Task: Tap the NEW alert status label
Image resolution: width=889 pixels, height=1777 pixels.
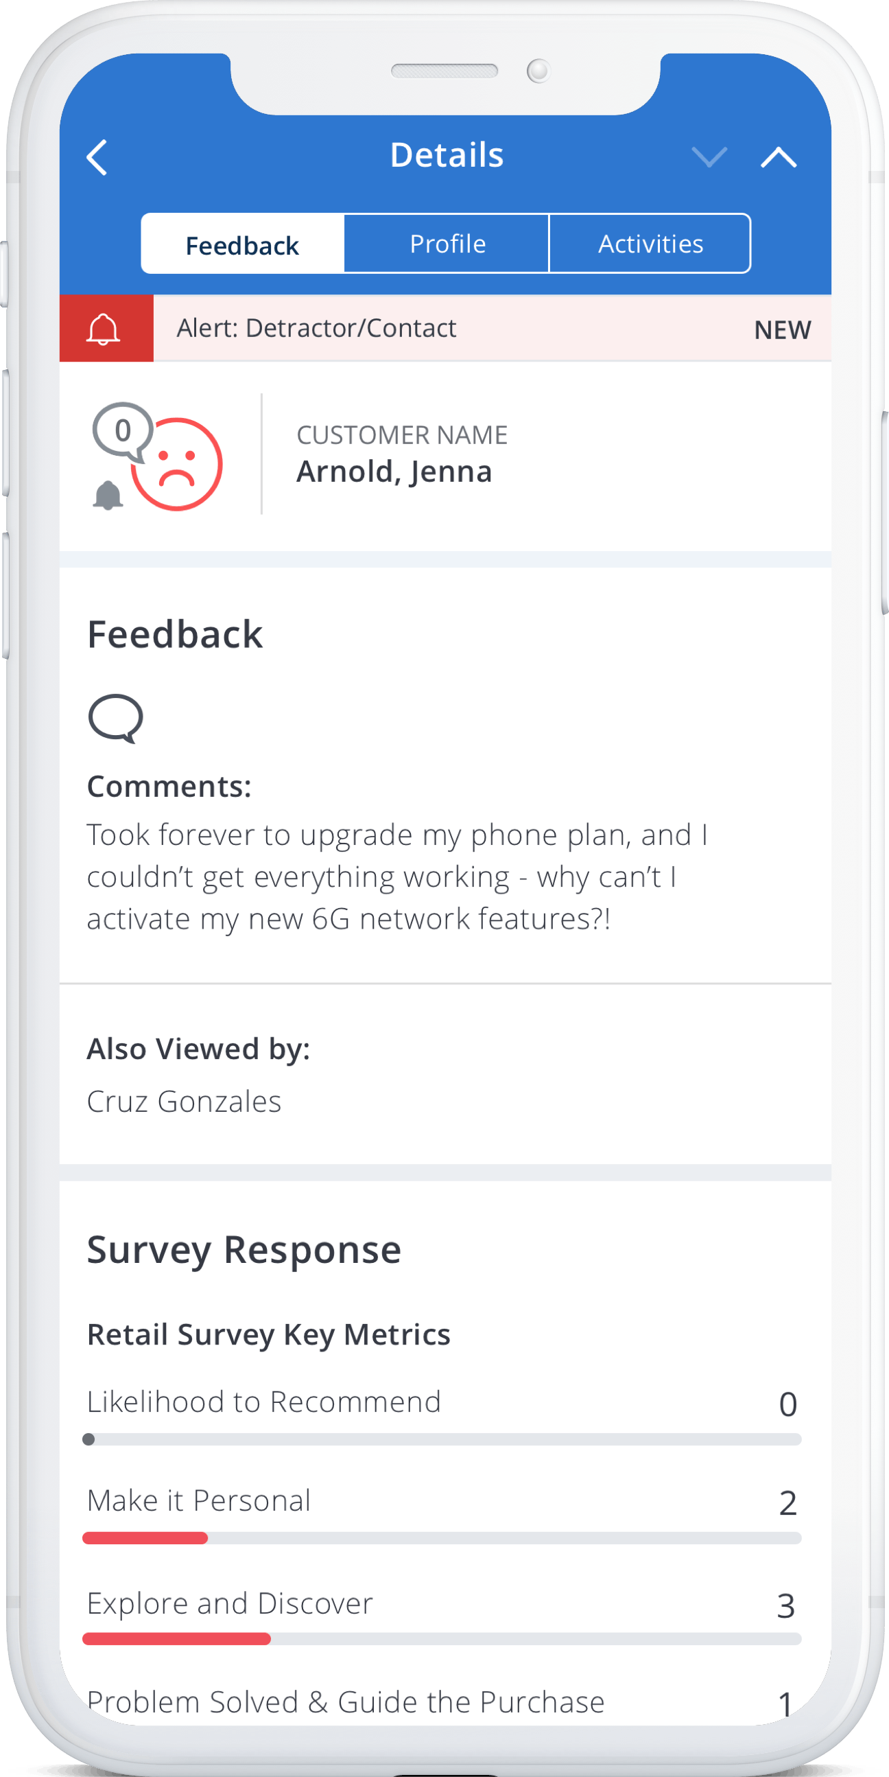Action: click(782, 330)
